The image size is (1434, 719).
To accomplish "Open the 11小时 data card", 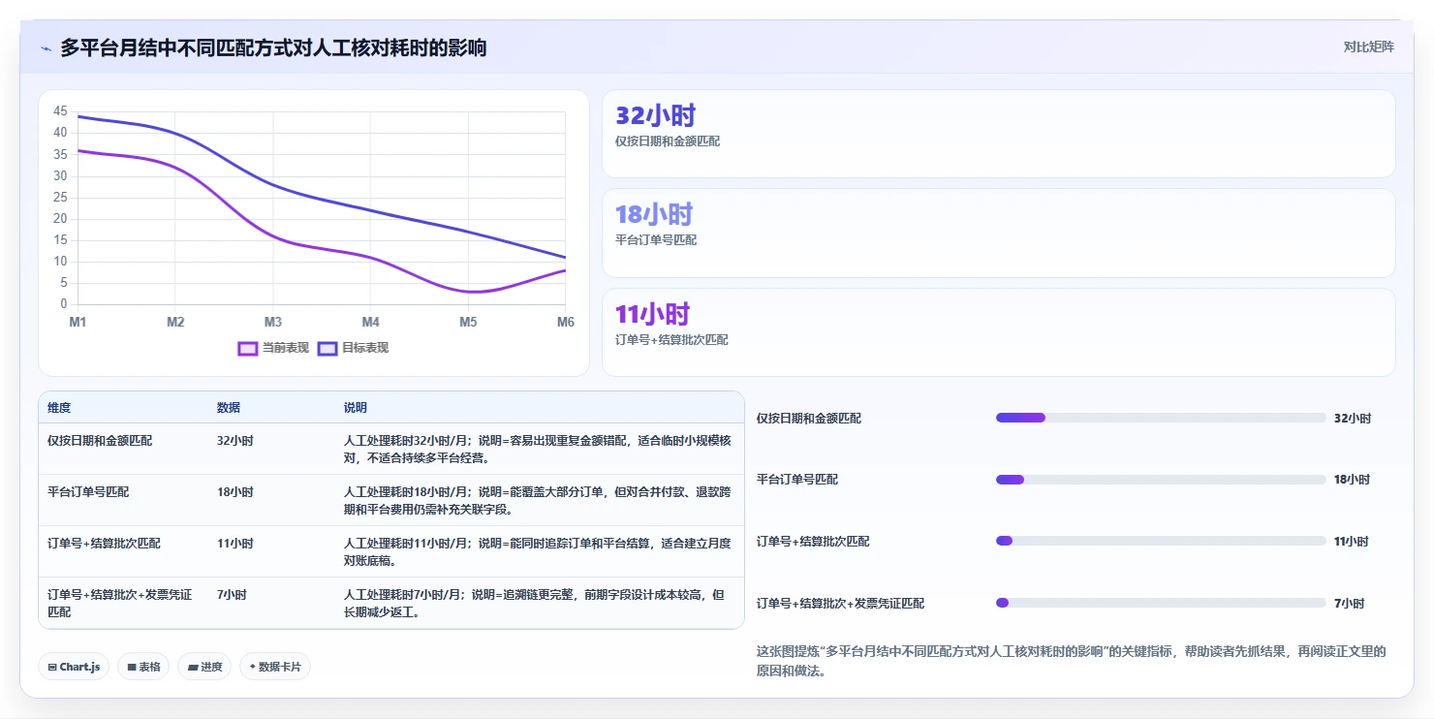I will (998, 332).
